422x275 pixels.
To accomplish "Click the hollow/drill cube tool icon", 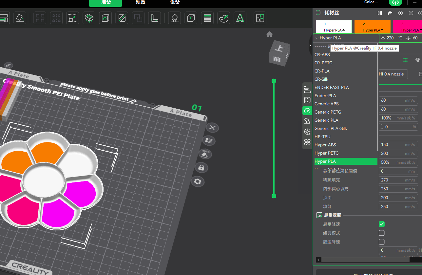I will coord(105,18).
